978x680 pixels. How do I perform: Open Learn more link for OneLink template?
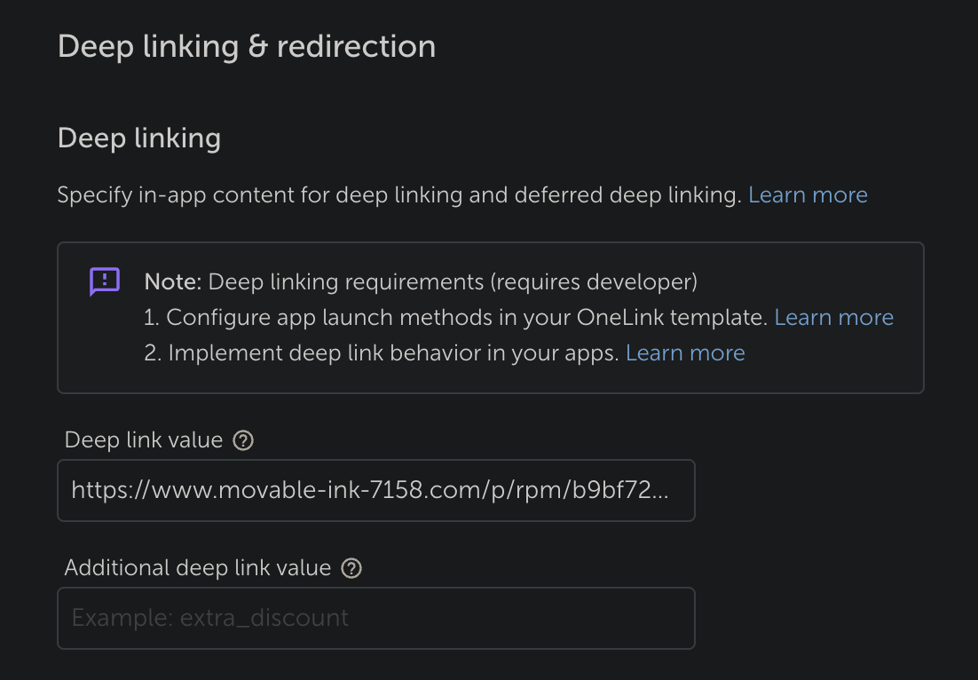pyautogui.click(x=833, y=318)
